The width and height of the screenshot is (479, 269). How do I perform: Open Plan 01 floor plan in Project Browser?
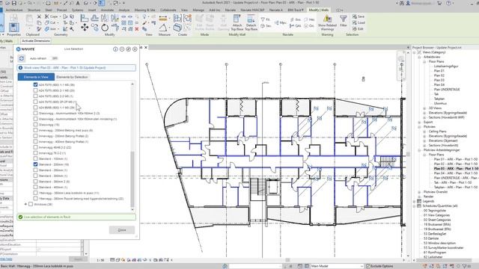(x=439, y=71)
